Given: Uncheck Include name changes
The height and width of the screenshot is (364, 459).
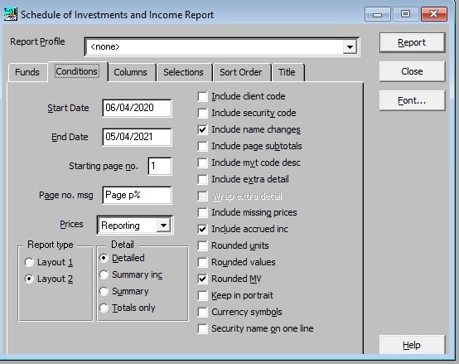Looking at the screenshot, I should 202,129.
